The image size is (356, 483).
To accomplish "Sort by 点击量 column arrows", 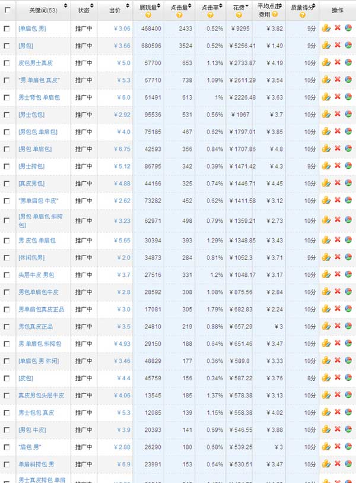I will pos(189,6).
